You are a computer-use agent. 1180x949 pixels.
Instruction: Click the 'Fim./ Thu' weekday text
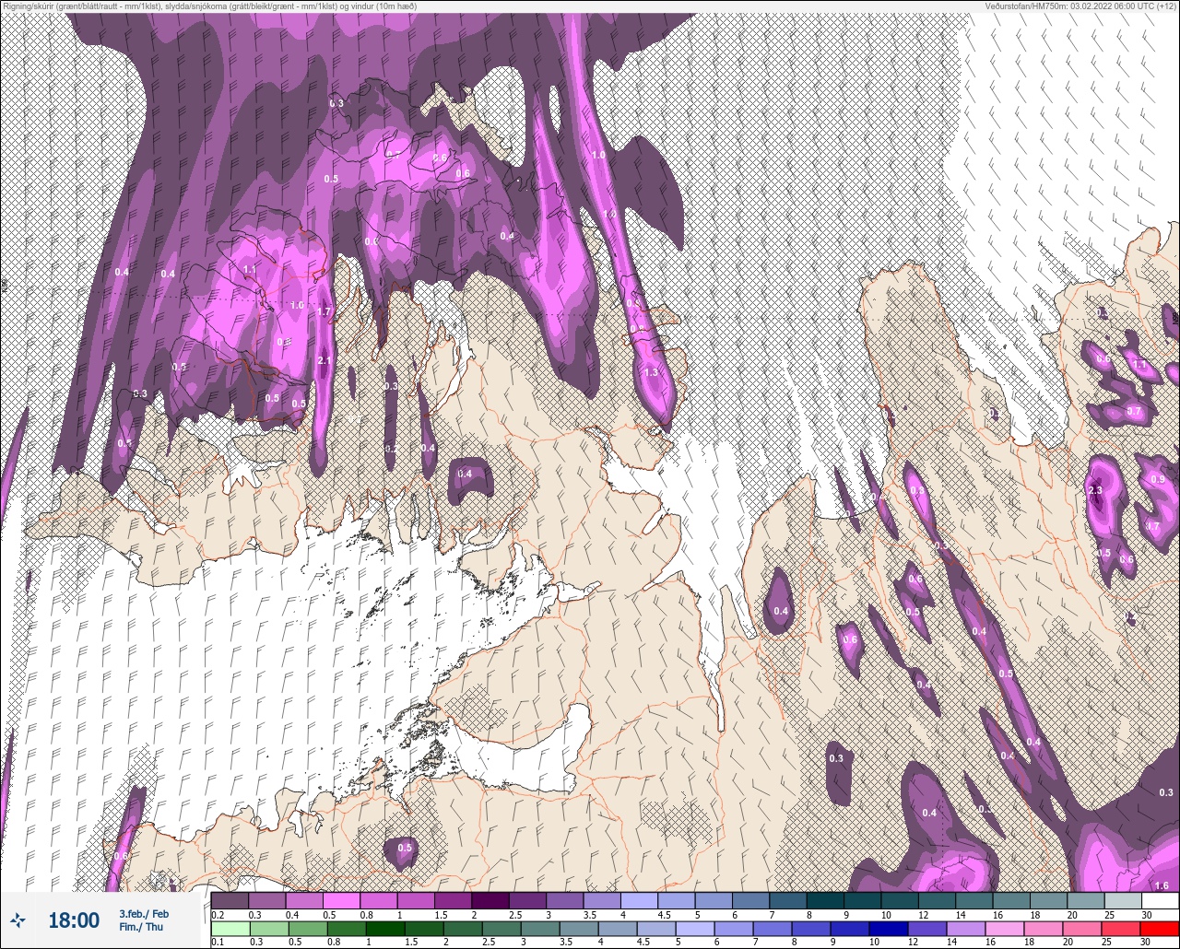point(140,927)
